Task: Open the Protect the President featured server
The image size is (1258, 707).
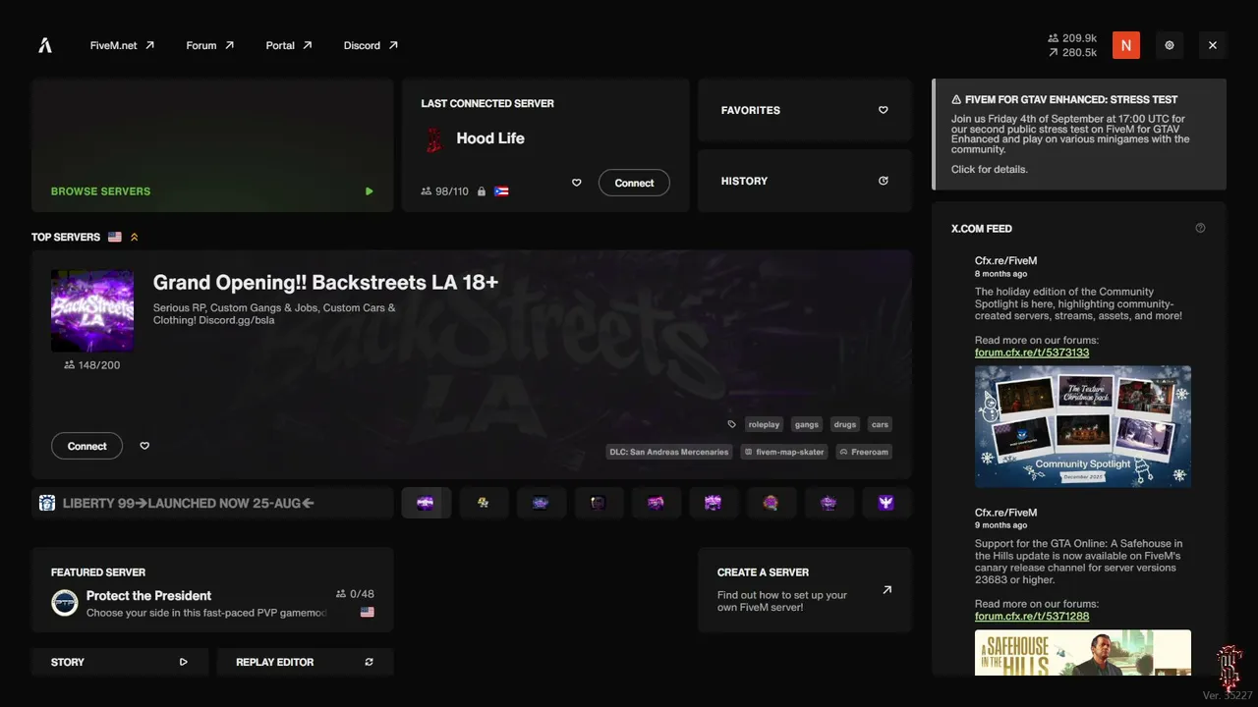Action: 212,589
